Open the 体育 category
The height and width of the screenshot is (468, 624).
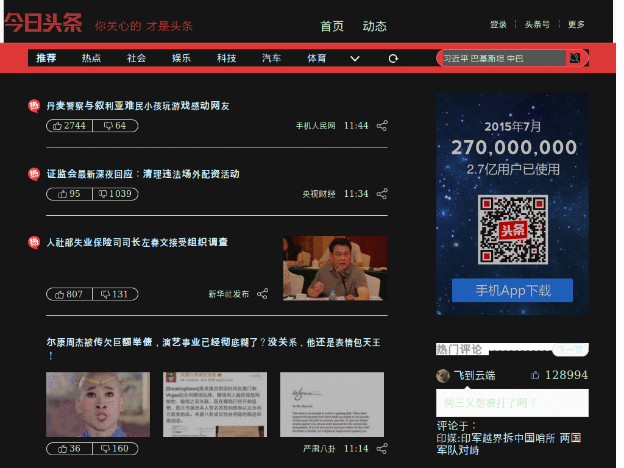(x=317, y=58)
